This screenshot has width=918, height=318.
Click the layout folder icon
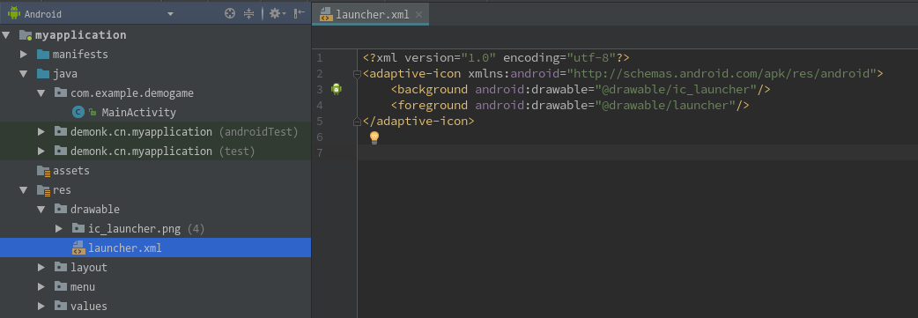[x=60, y=267]
